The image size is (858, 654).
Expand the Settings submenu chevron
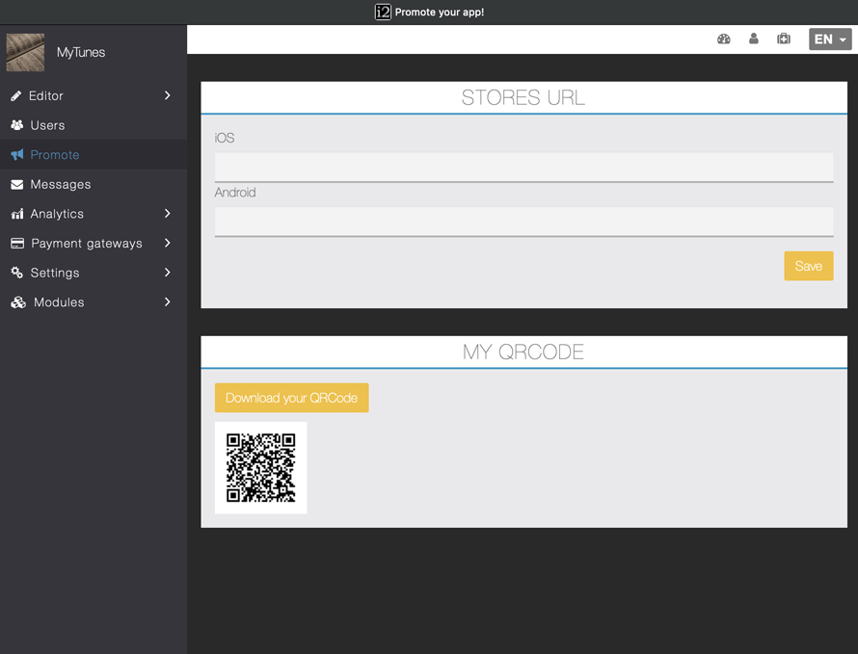[168, 273]
